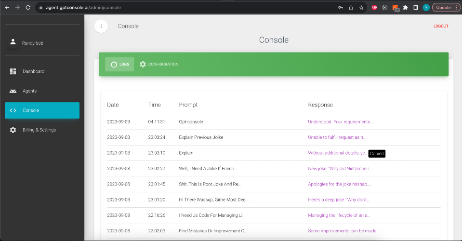Click the 'Randy bob' username

pos(32,43)
